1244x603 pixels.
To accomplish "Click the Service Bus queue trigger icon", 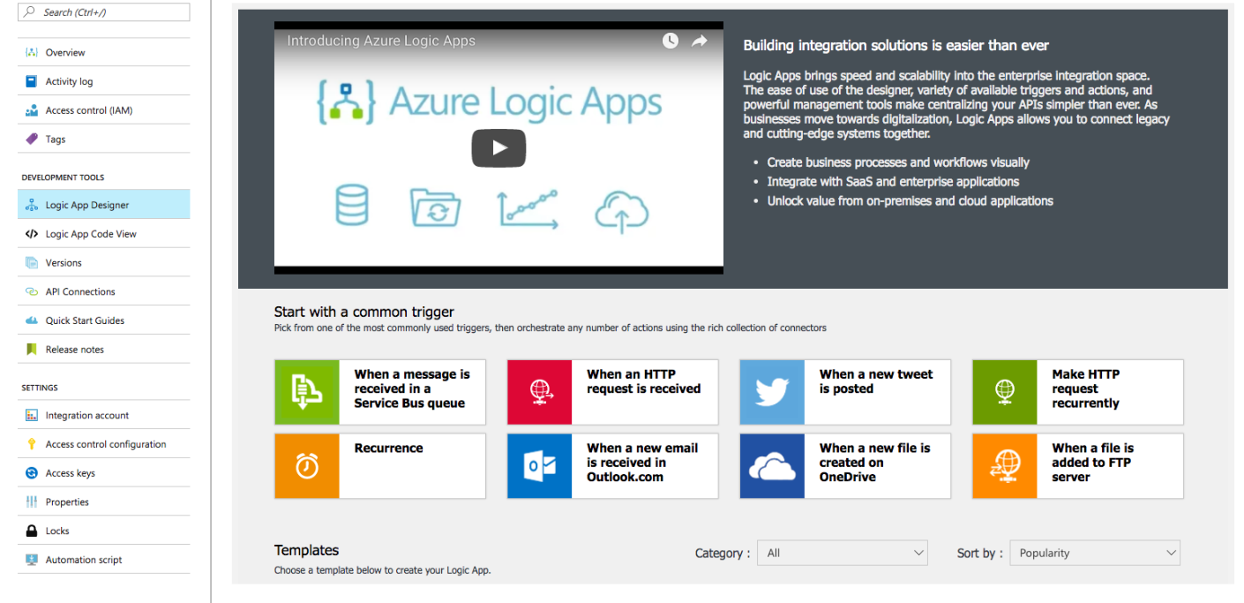I will point(306,392).
